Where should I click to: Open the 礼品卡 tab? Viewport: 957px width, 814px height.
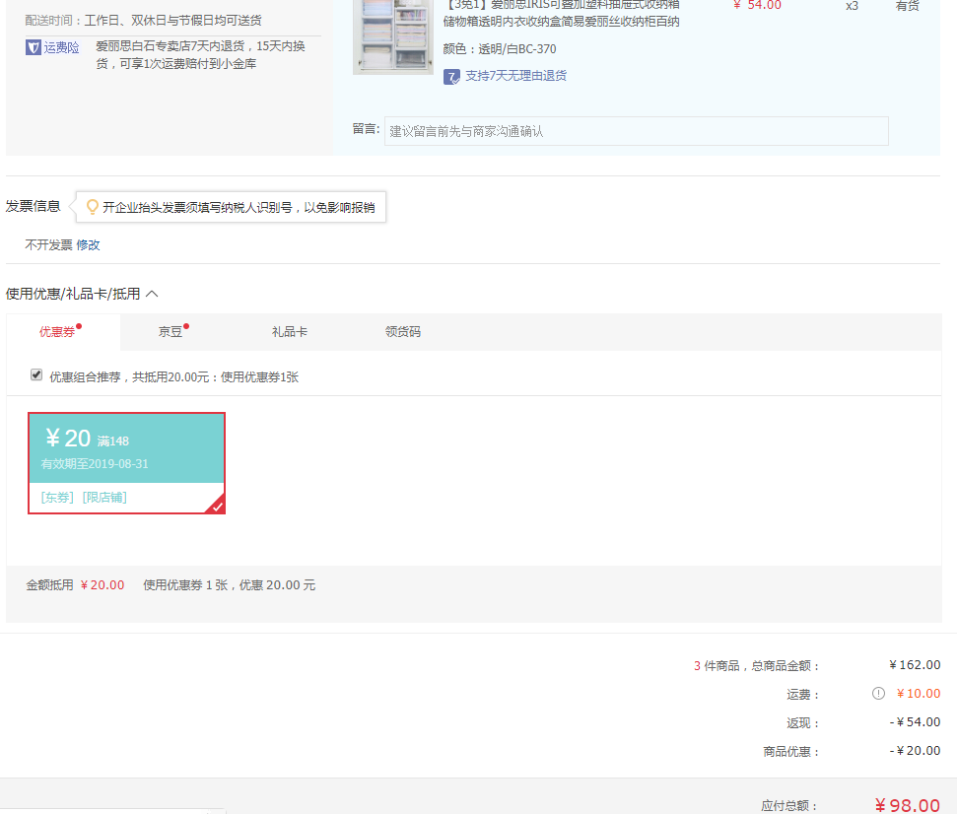(x=290, y=332)
